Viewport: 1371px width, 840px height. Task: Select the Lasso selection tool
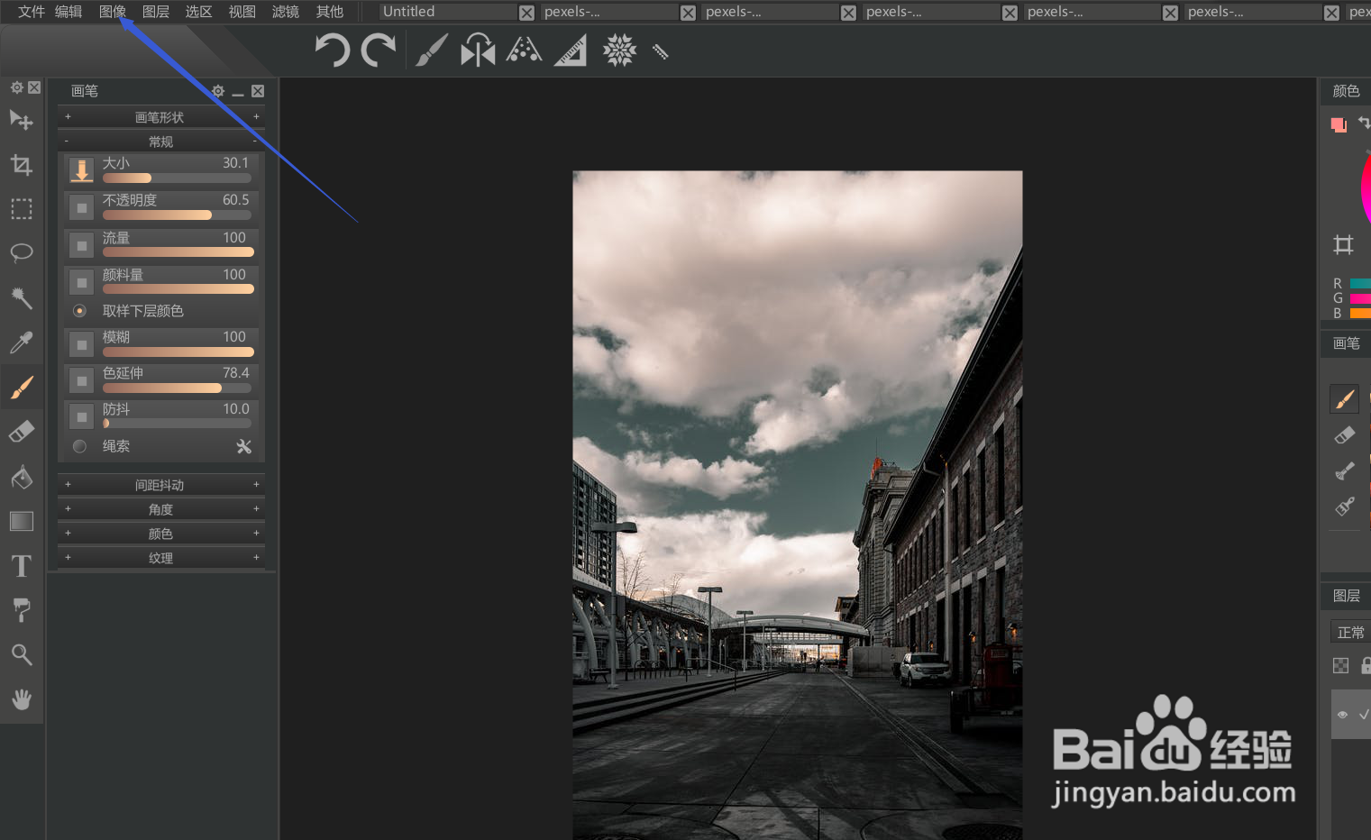click(22, 252)
